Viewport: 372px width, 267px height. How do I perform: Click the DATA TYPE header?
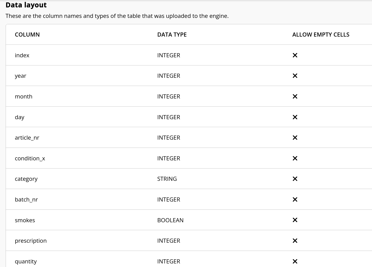pyautogui.click(x=172, y=35)
